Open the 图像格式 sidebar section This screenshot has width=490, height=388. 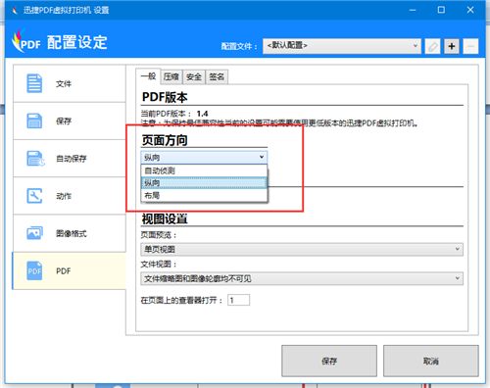click(x=70, y=233)
